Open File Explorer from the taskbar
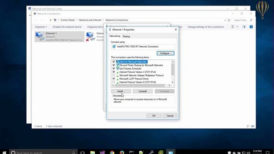 92,152
